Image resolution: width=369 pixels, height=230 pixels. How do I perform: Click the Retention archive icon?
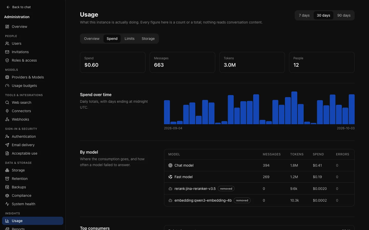[7, 179]
